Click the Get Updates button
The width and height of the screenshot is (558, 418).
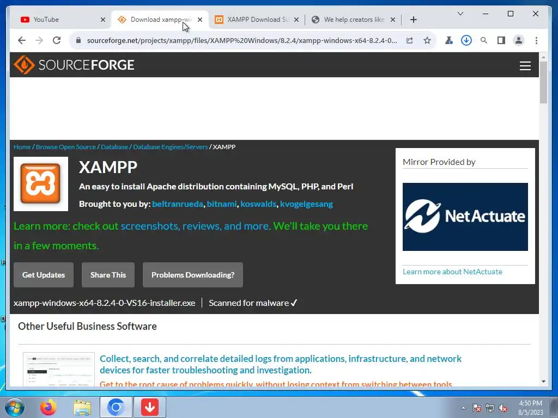tap(44, 275)
